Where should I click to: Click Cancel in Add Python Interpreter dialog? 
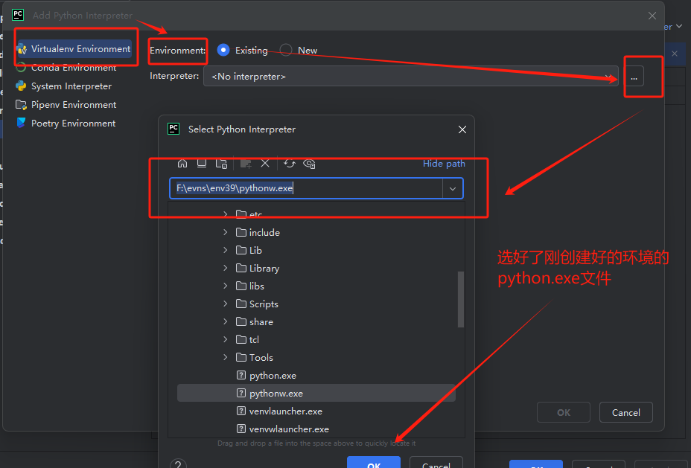pos(625,412)
